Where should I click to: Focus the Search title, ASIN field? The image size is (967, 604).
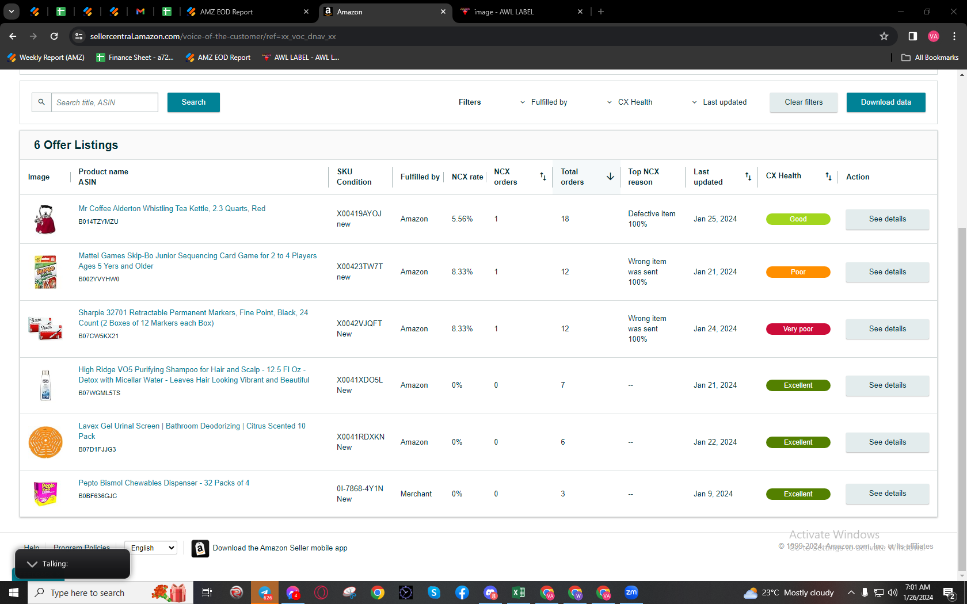(105, 102)
